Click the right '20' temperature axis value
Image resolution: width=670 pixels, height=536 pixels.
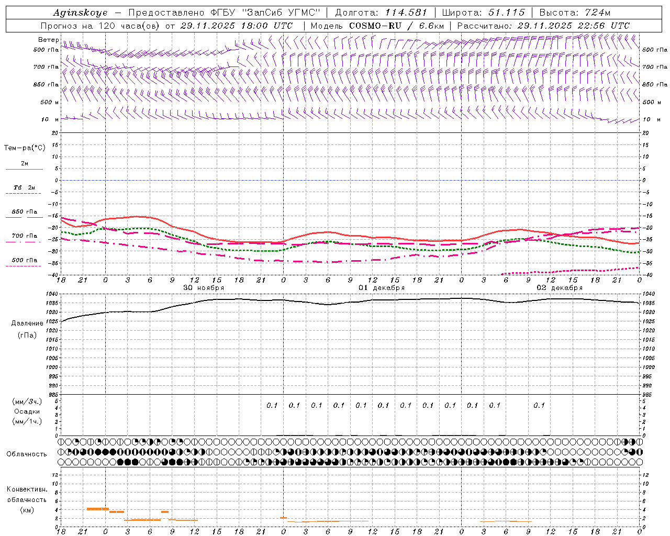[646, 133]
